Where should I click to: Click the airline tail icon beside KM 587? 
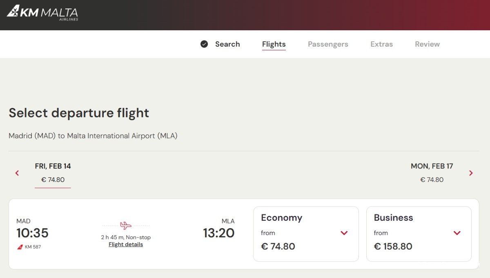click(20, 247)
